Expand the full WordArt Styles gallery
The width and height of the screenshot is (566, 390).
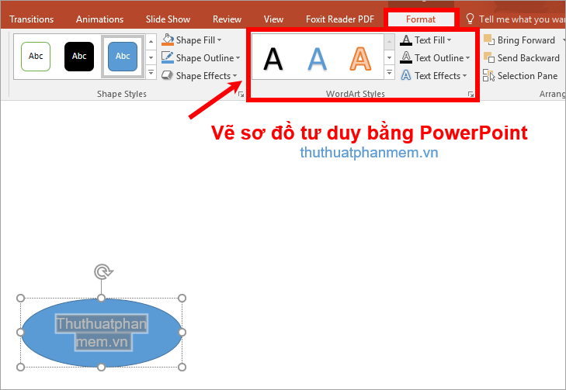pyautogui.click(x=389, y=72)
